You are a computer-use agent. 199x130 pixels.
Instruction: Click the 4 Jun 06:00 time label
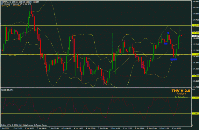coord(66,128)
